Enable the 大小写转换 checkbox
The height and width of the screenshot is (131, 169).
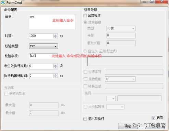point(85,107)
